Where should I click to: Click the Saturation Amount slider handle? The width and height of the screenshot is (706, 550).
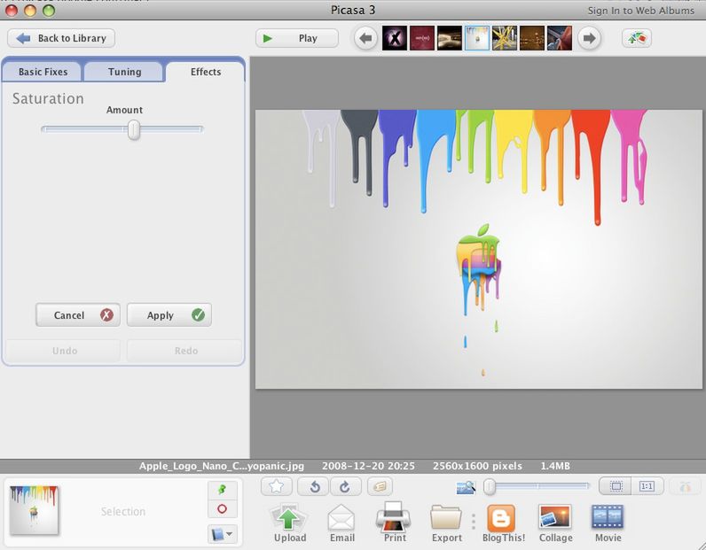pyautogui.click(x=133, y=129)
